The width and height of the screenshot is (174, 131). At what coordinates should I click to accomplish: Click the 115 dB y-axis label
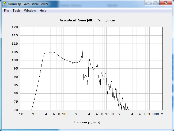click(x=15, y=35)
